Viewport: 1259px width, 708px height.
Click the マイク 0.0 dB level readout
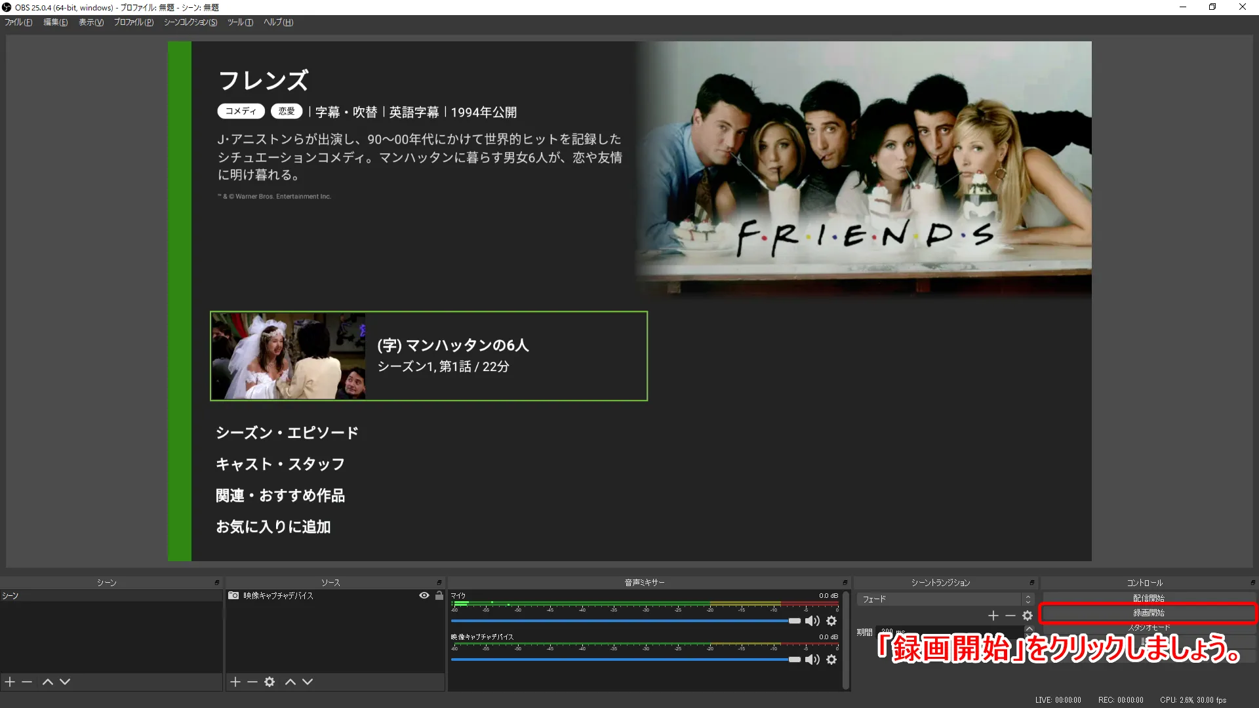(828, 596)
